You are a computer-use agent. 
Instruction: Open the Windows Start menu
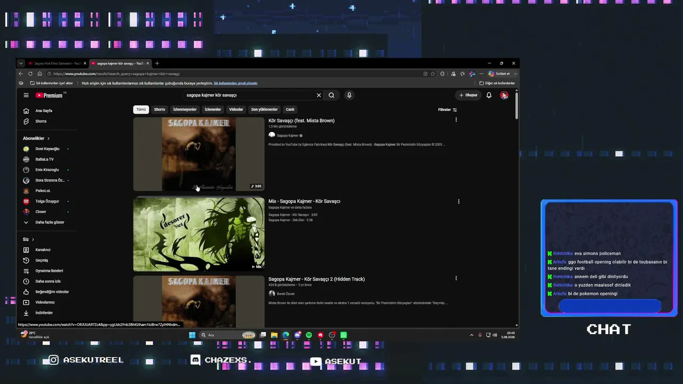point(192,335)
